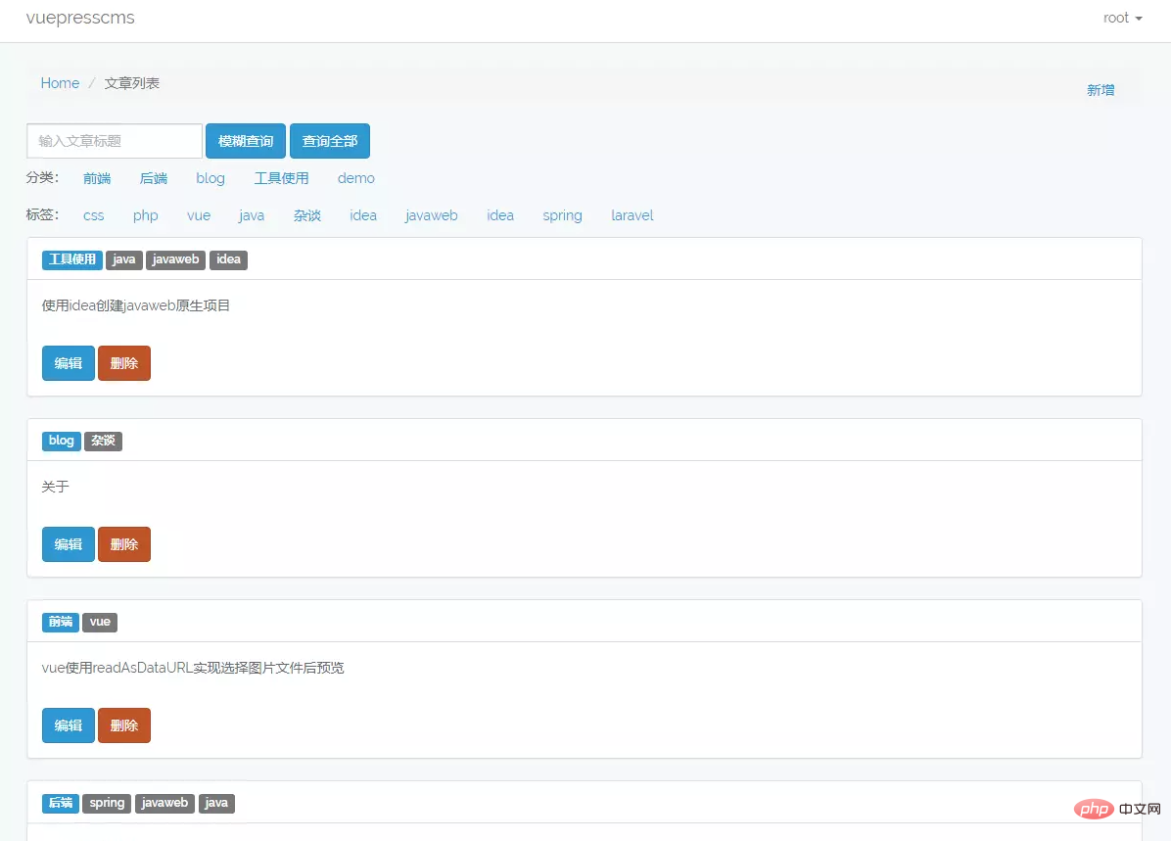The height and width of the screenshot is (841, 1171).
Task: Delete the readAsDataURL article
Action: [124, 725]
